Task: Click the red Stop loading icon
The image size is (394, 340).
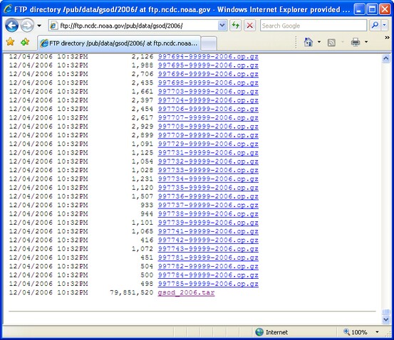Action: point(249,26)
